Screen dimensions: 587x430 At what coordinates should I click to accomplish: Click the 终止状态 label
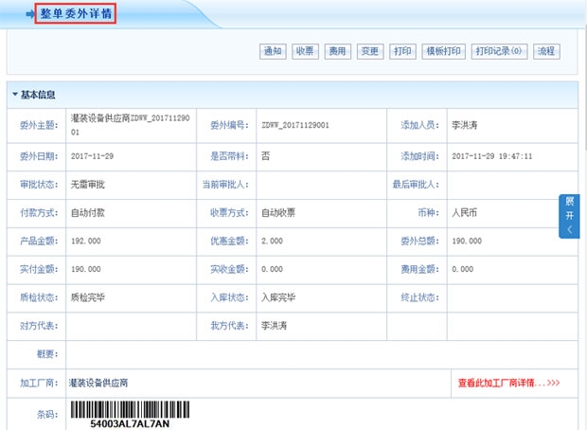419,297
